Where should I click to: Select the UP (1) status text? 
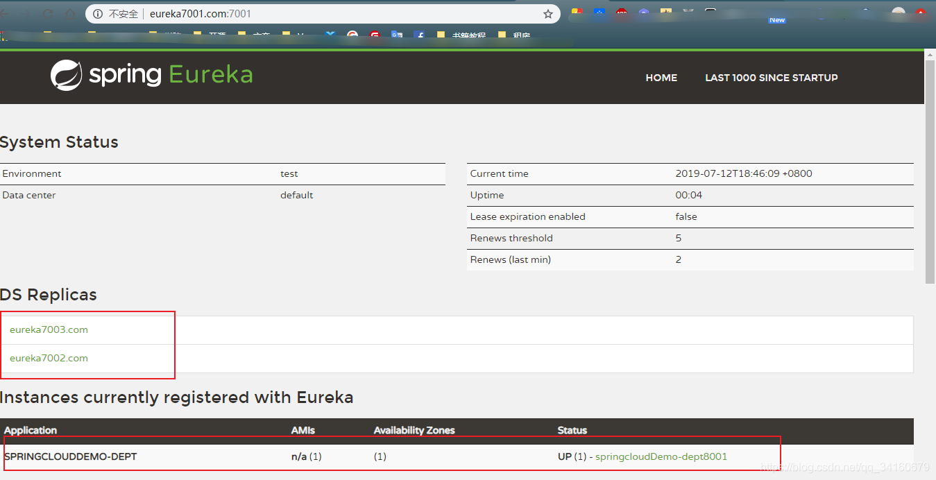572,456
